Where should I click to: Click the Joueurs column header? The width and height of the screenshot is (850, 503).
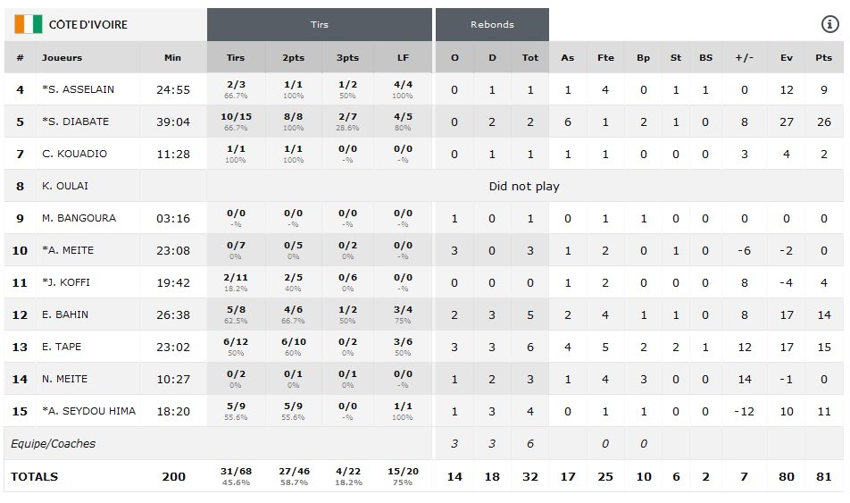[62, 58]
